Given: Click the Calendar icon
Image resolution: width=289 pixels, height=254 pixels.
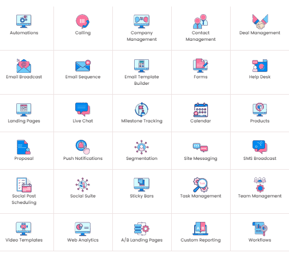Looking at the screenshot, I should tap(201, 110).
